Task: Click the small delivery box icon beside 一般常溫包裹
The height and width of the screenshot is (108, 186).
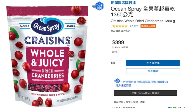Action: pyautogui.click(x=117, y=81)
